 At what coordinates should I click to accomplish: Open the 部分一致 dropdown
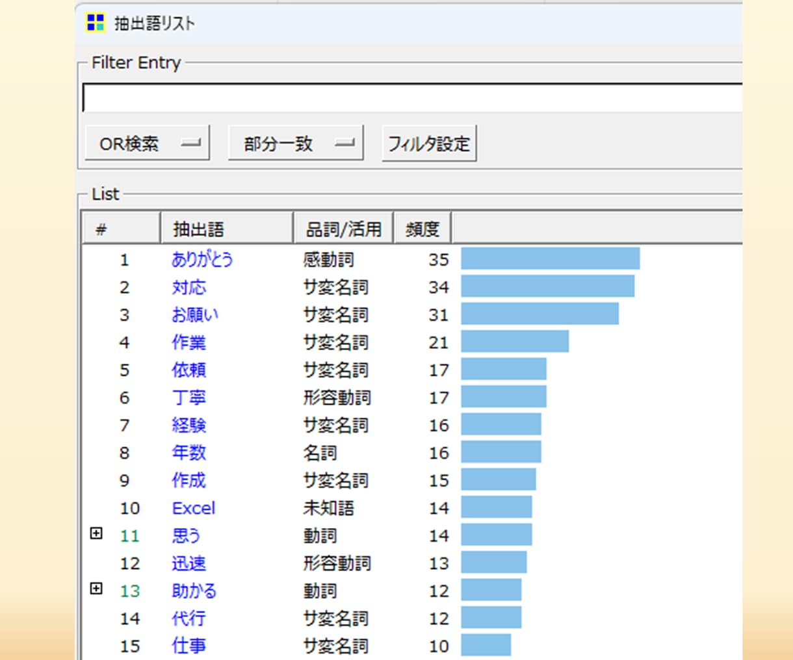click(x=296, y=143)
